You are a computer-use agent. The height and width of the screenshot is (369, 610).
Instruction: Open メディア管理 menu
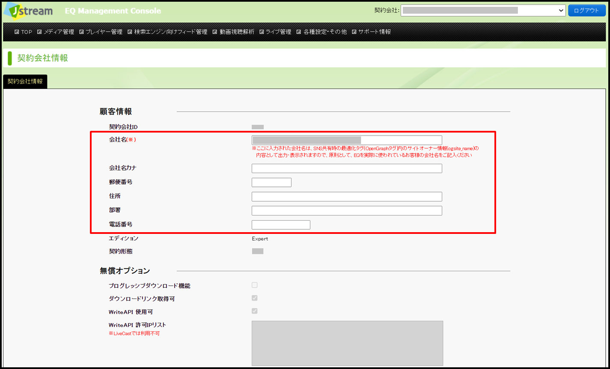(x=56, y=32)
